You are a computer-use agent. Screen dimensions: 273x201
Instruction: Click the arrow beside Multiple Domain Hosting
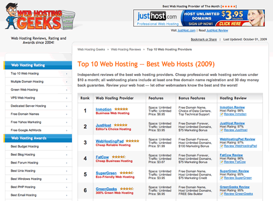click(x=67, y=82)
